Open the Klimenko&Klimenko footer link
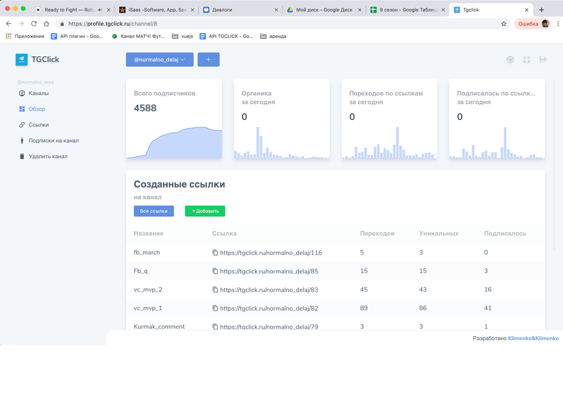Image resolution: width=563 pixels, height=411 pixels. coord(533,339)
